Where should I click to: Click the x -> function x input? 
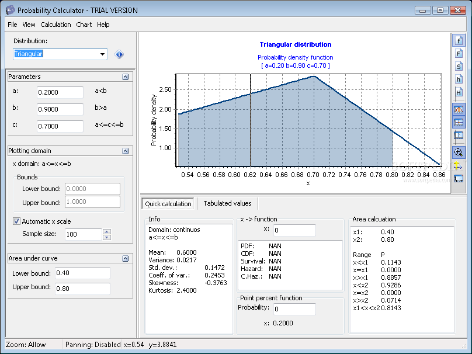click(294, 230)
